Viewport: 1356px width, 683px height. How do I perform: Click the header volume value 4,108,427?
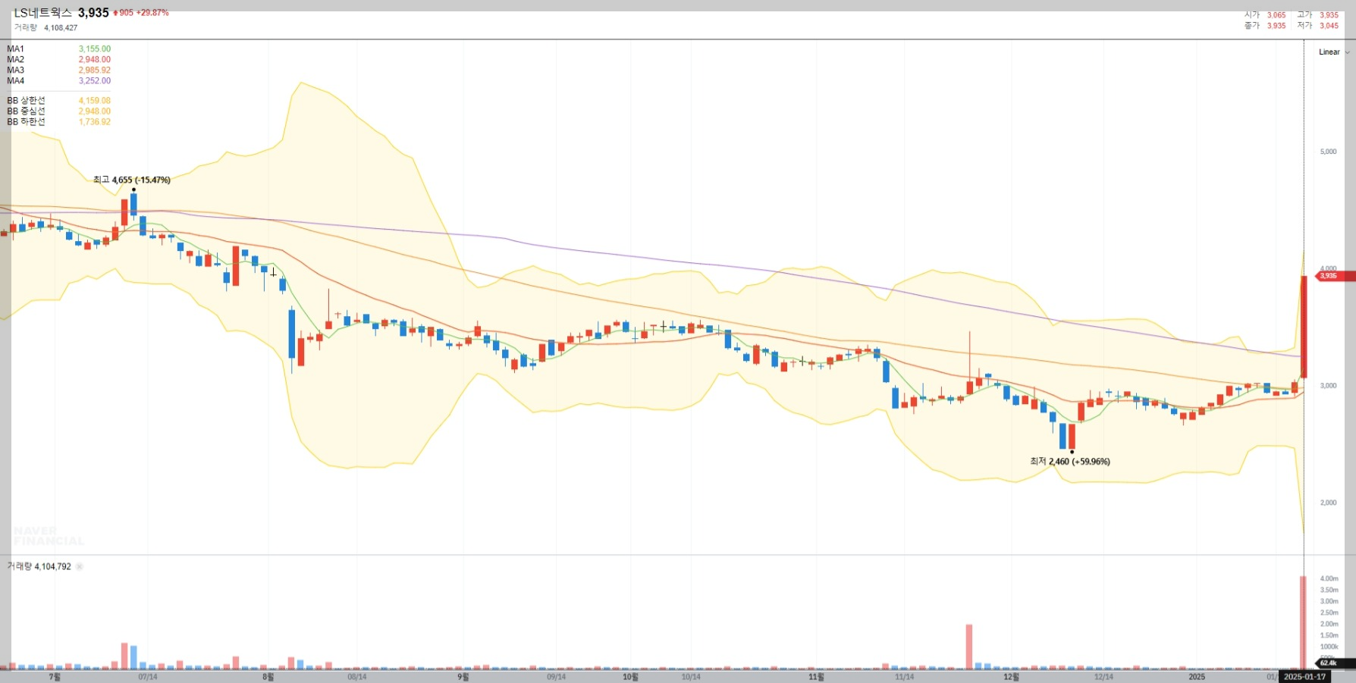pyautogui.click(x=61, y=27)
